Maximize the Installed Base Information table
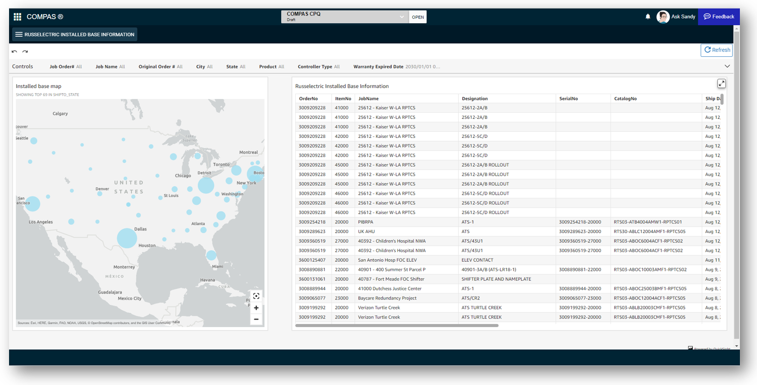 click(721, 84)
